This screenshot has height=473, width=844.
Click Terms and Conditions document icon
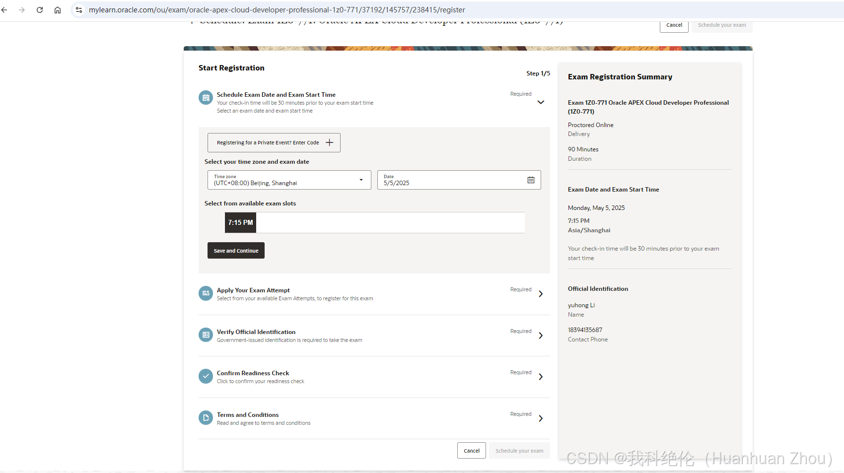click(206, 418)
